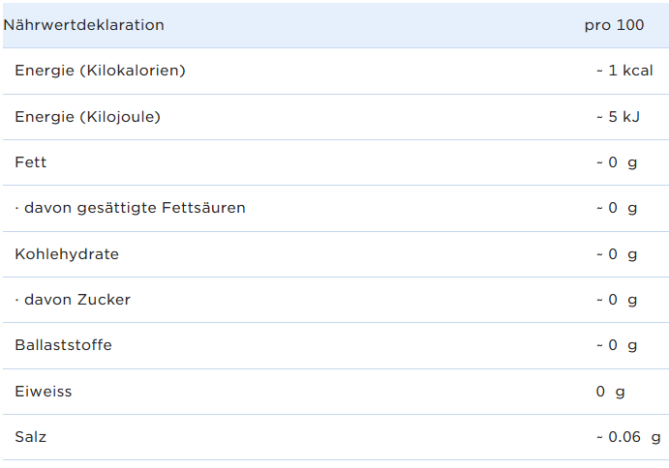Select the Eiweiss row label
The width and height of the screenshot is (669, 468).
(x=44, y=392)
